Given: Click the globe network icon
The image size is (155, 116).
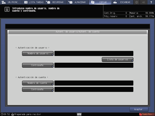Looking at the screenshot, I should (x=137, y=2).
